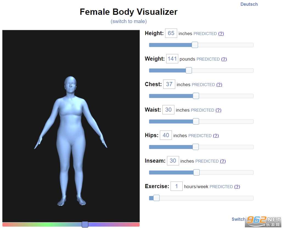Open the Deutsch language link
Image resolution: width=283 pixels, height=229 pixels.
[249, 4]
